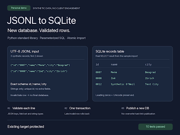Click step number 03
180x135 pixels.
tap(123, 108)
